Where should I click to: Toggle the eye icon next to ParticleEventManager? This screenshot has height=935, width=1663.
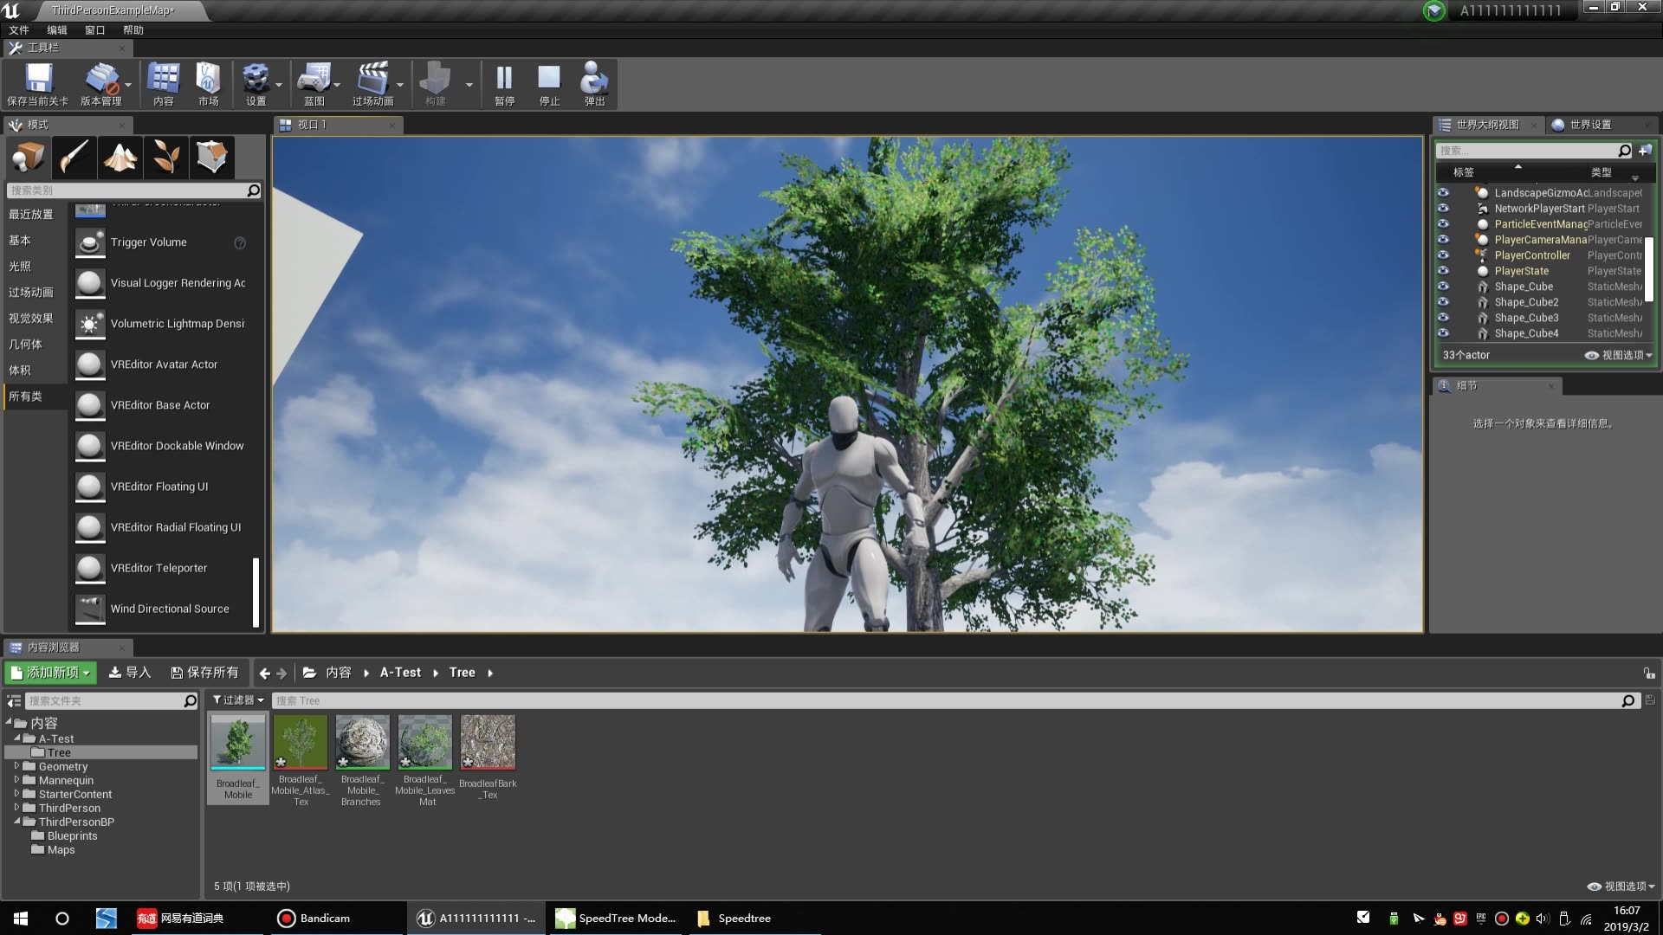coord(1444,223)
